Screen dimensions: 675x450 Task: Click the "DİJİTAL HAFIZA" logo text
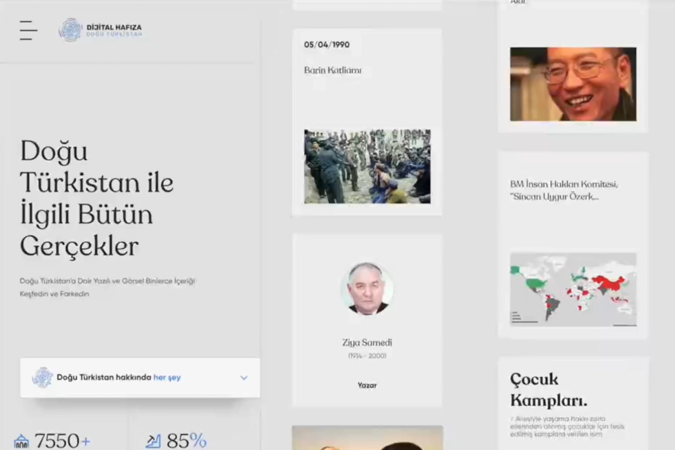pyautogui.click(x=114, y=28)
